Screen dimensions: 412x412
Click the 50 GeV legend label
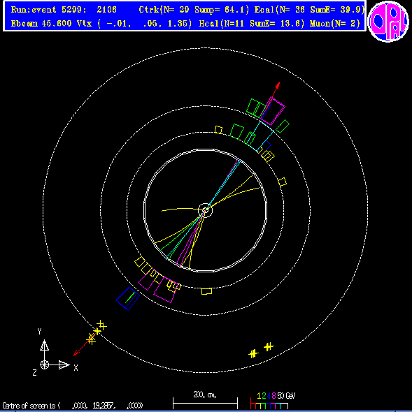coord(286,396)
